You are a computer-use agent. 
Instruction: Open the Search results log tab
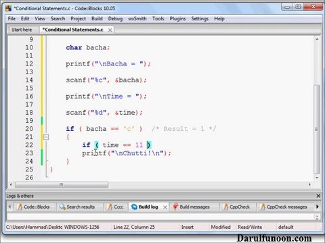pyautogui.click(x=77, y=207)
